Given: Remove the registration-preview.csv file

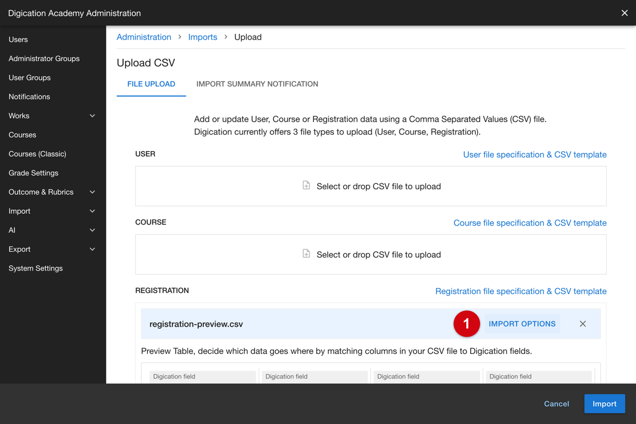Looking at the screenshot, I should (x=583, y=324).
